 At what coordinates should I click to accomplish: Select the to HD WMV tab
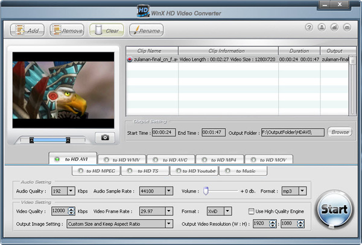[x=122, y=160]
